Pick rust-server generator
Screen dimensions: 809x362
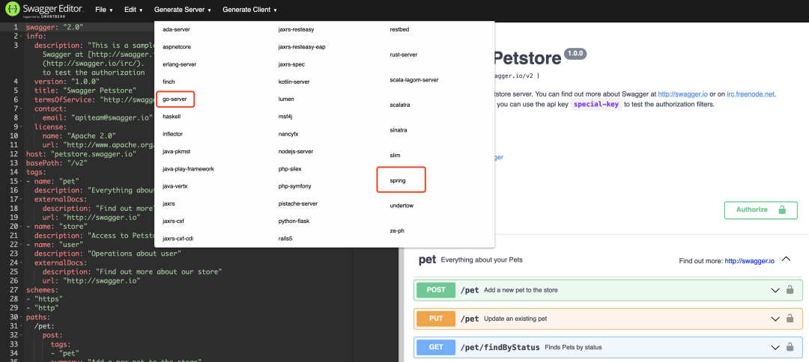404,55
